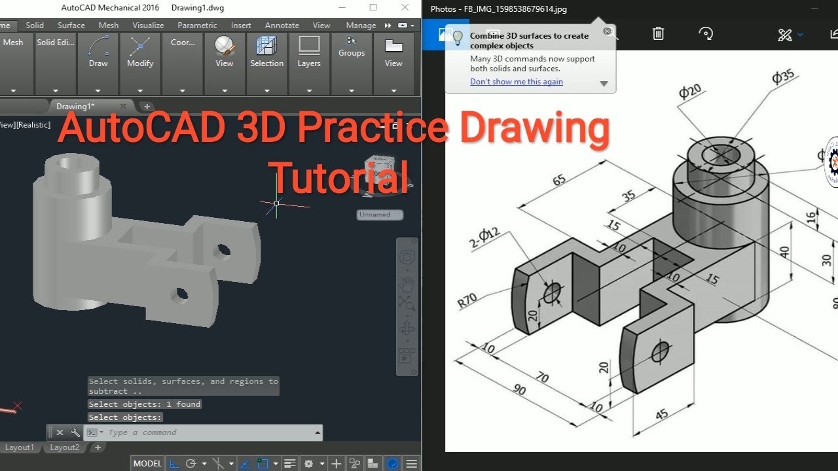Click the rightmost View panel icon
This screenshot has height=471, width=838.
tap(393, 46)
